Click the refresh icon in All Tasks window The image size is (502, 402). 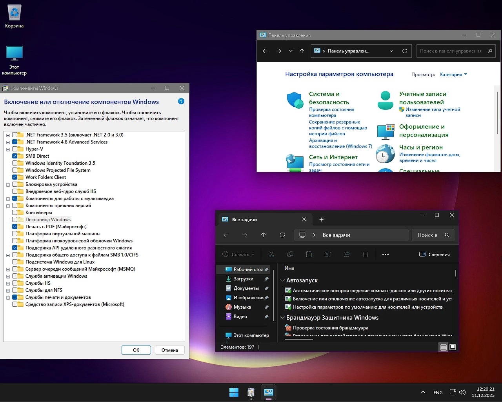coord(282,235)
